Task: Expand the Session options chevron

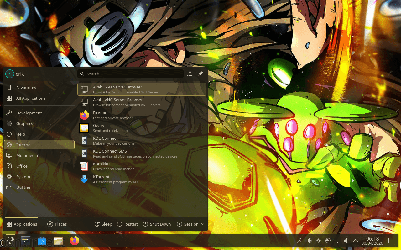Action: 203,224
